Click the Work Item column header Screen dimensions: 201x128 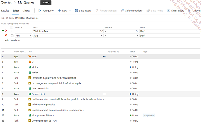tap(20, 52)
